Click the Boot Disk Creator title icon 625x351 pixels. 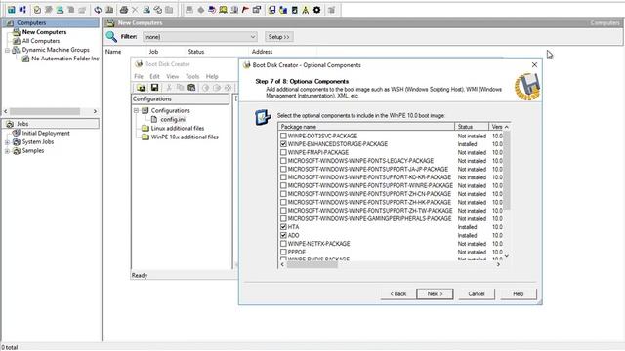[x=139, y=64]
